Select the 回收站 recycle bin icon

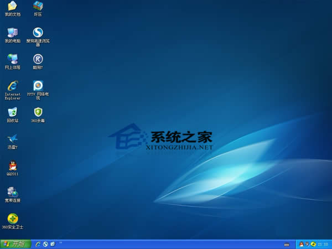pos(13,115)
